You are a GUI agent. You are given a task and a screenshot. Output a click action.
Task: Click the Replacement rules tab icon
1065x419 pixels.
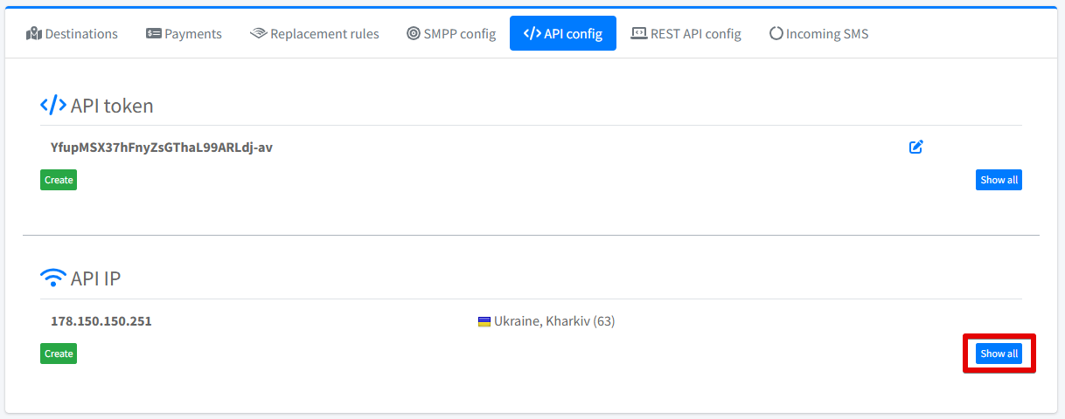coord(258,33)
